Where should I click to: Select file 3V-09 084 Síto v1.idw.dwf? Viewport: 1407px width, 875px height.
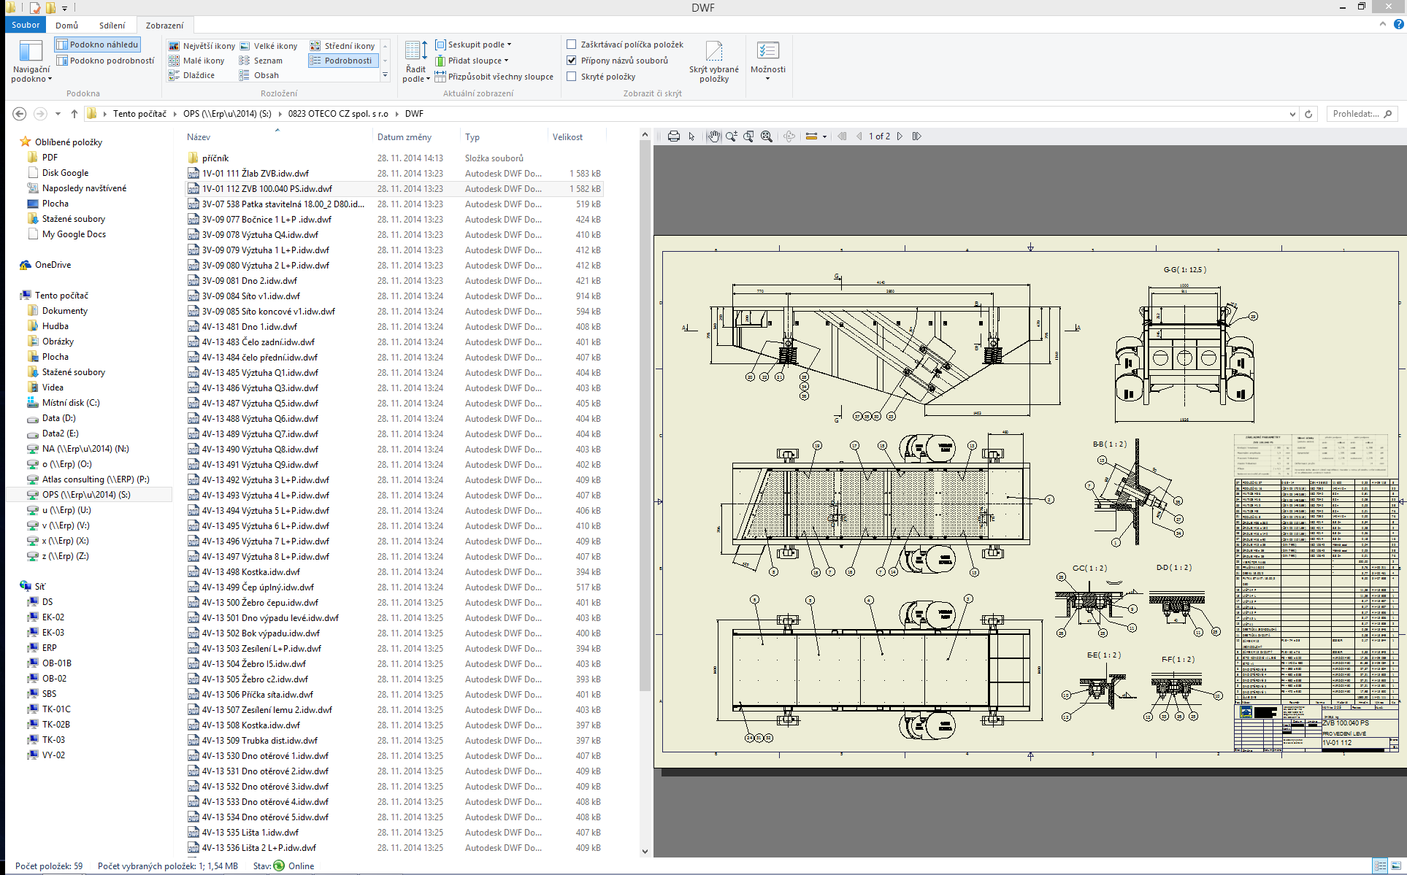click(x=251, y=296)
